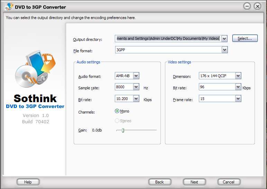Click the Build 70402 text
This screenshot has width=267, height=189.
click(x=36, y=122)
